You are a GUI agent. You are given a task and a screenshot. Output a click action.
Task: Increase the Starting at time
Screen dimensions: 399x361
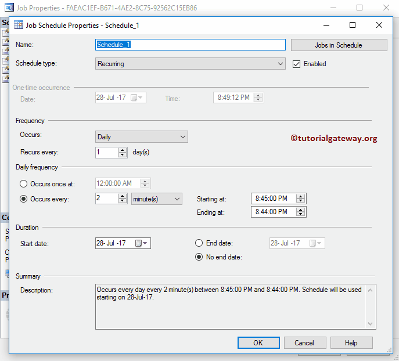tap(301, 197)
